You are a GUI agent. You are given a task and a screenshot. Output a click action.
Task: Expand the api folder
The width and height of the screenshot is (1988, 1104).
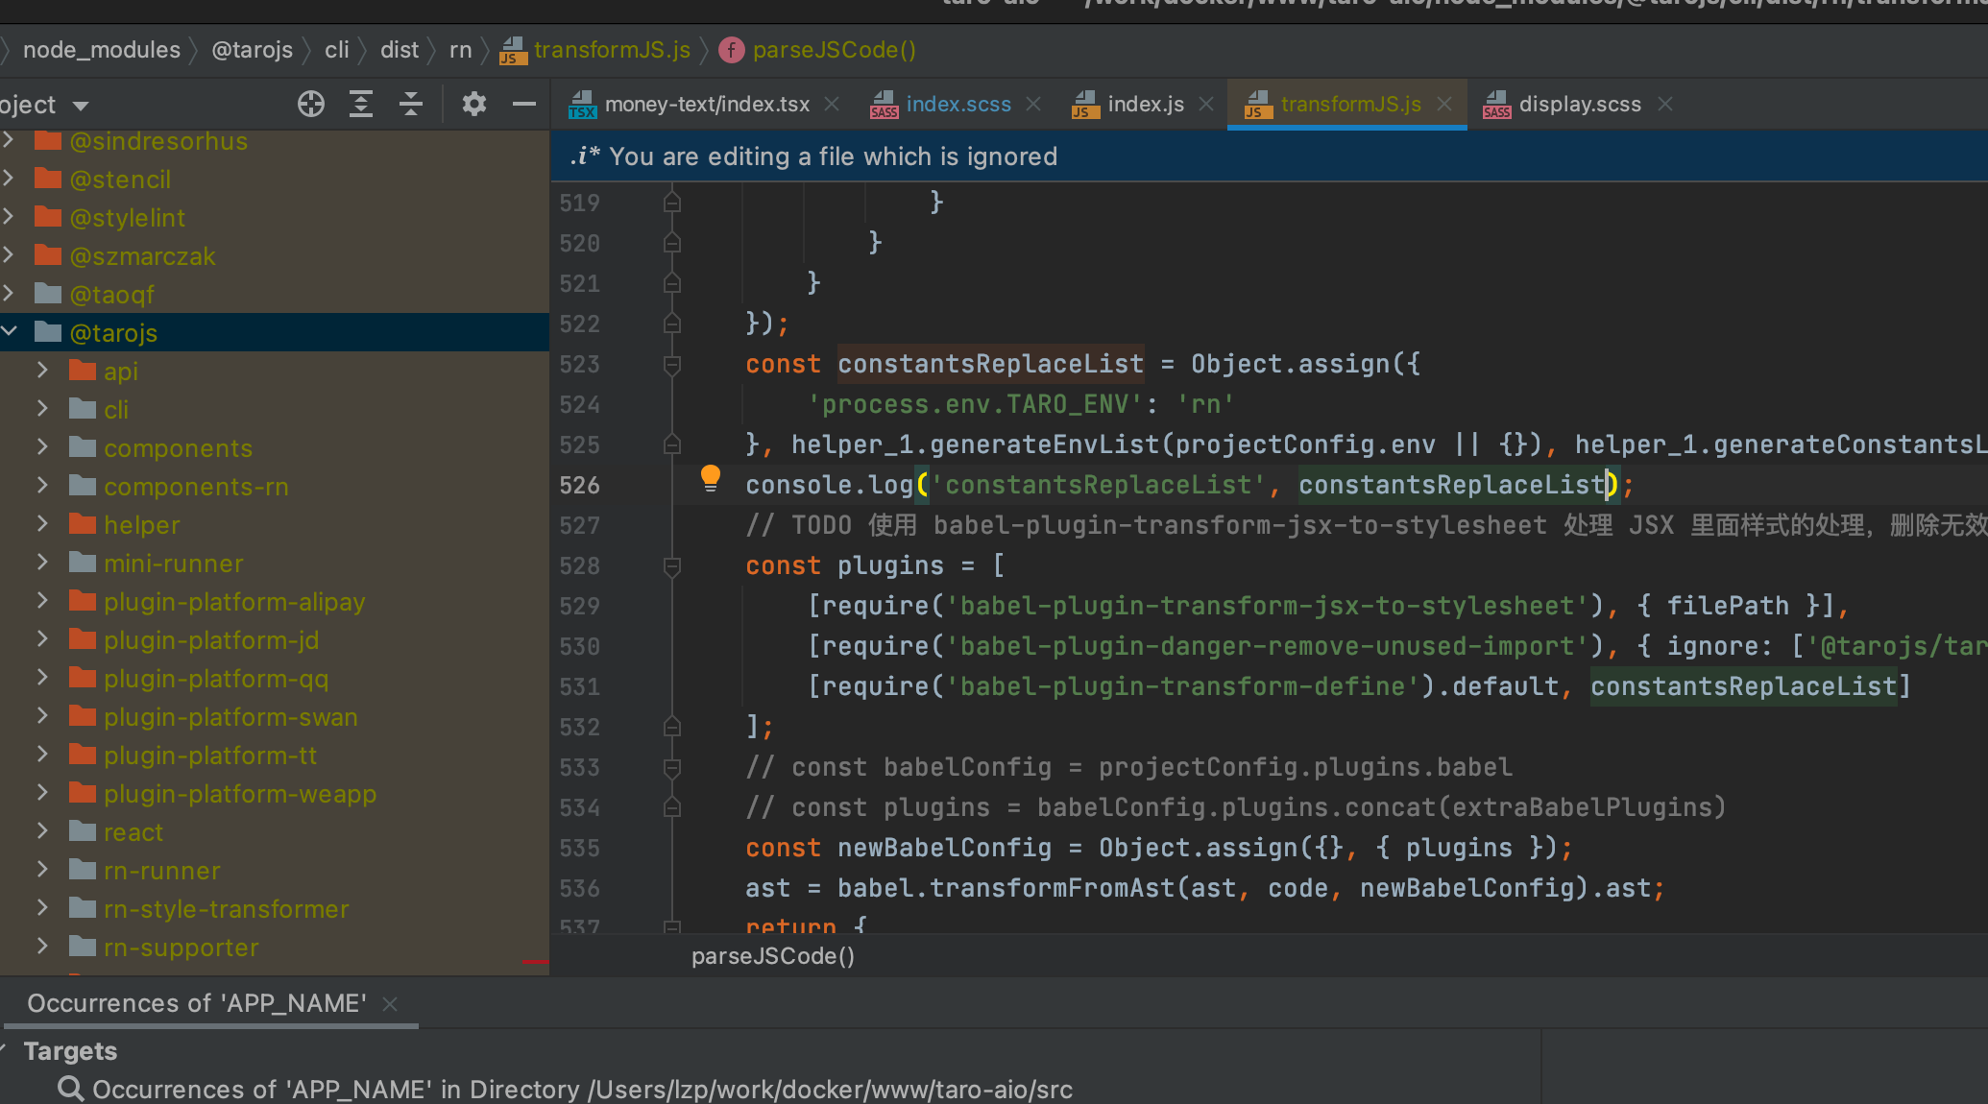click(42, 371)
